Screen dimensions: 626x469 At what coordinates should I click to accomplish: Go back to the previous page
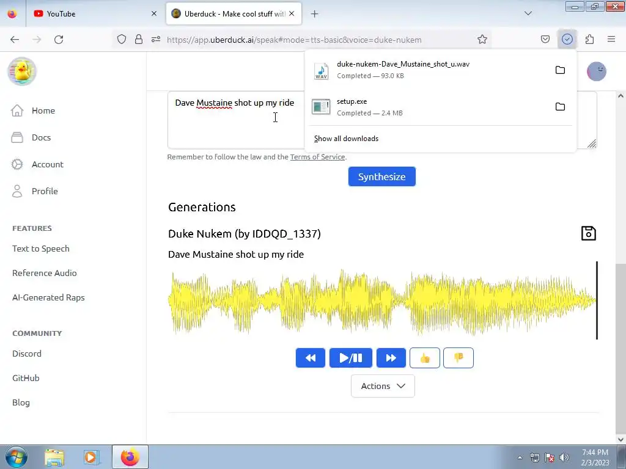click(15, 39)
